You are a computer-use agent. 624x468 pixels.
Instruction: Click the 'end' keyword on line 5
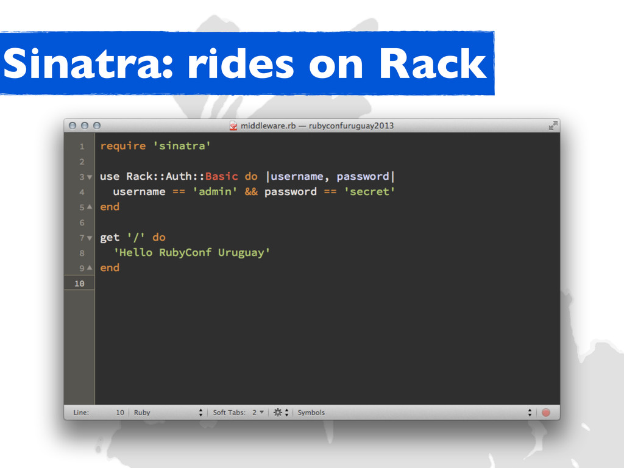(110, 207)
